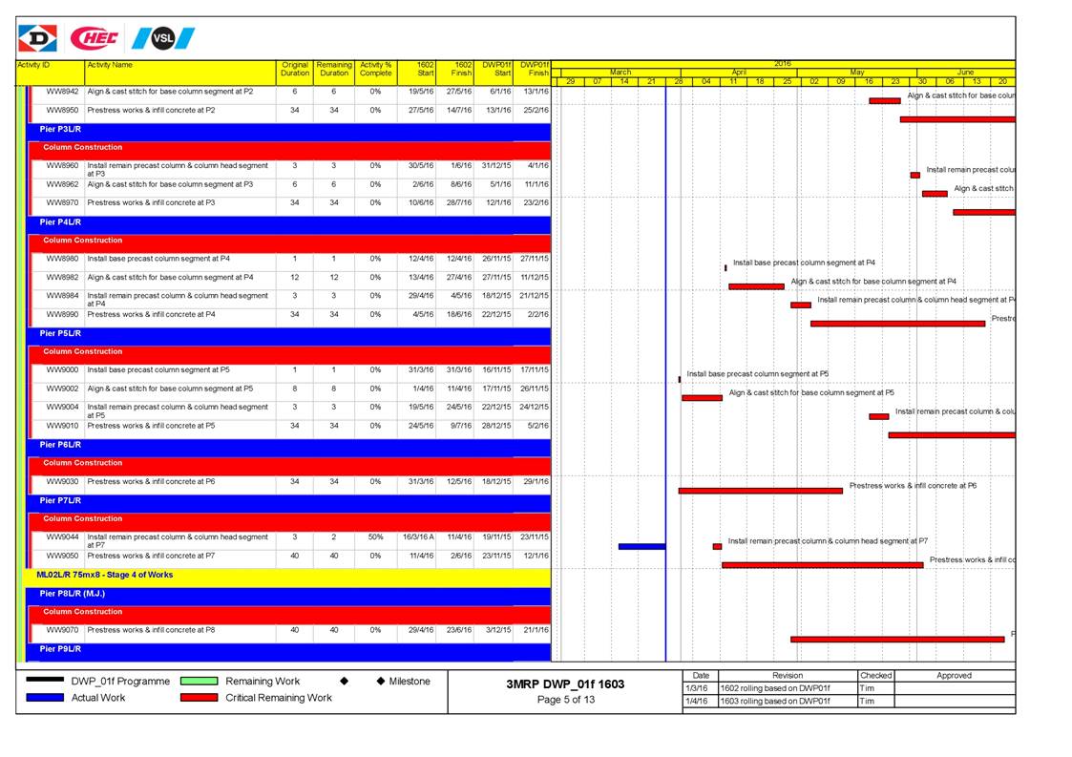Click activity ID WW8960
This screenshot has height=757, width=1072.
[x=62, y=165]
